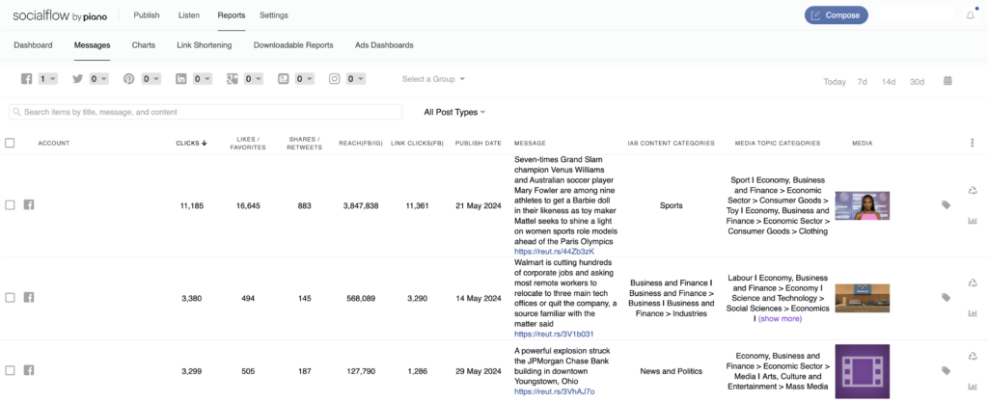Open the Publish menu in top navigation
This screenshot has height=403, width=988.
(147, 15)
